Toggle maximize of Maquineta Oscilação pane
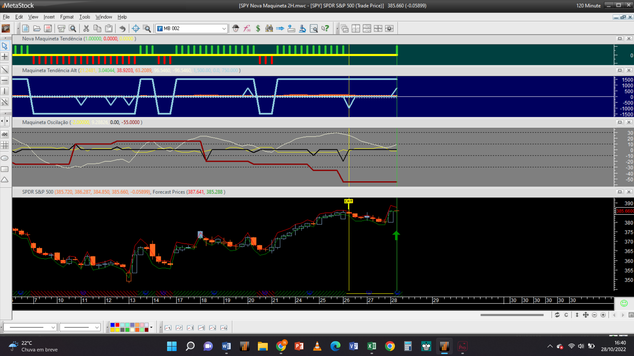The image size is (634, 356). click(620, 122)
